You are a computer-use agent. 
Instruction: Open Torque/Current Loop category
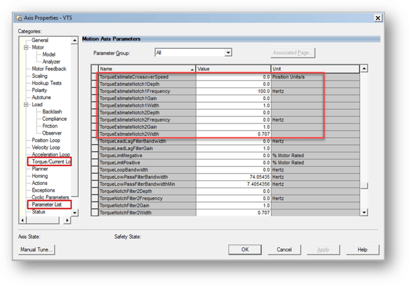(x=51, y=162)
